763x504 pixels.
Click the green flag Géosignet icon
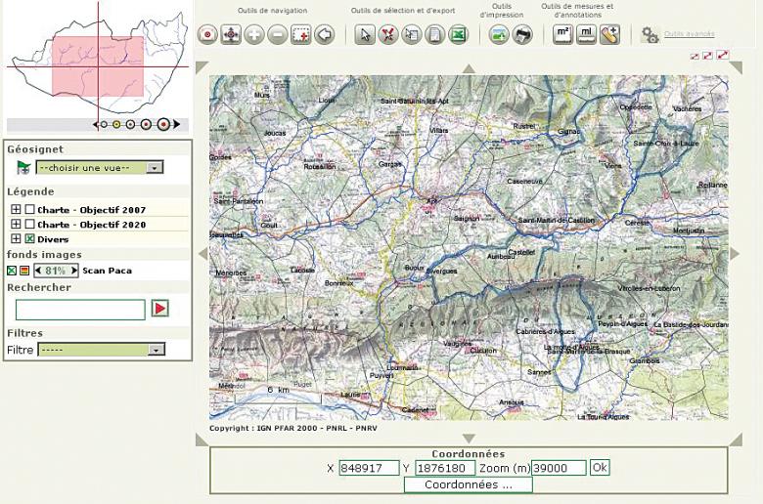(x=23, y=168)
